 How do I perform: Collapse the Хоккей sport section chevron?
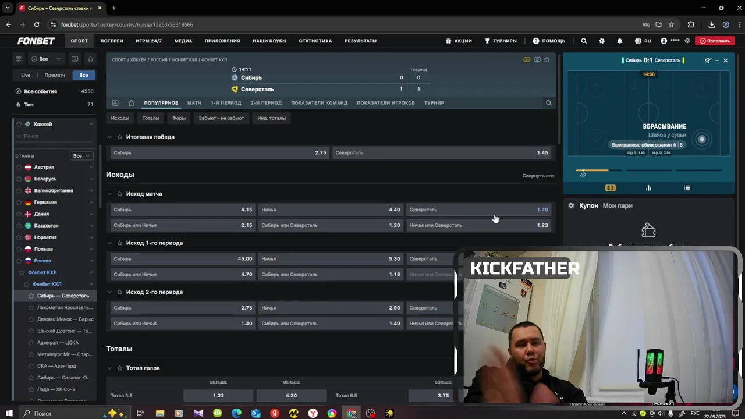(91, 124)
